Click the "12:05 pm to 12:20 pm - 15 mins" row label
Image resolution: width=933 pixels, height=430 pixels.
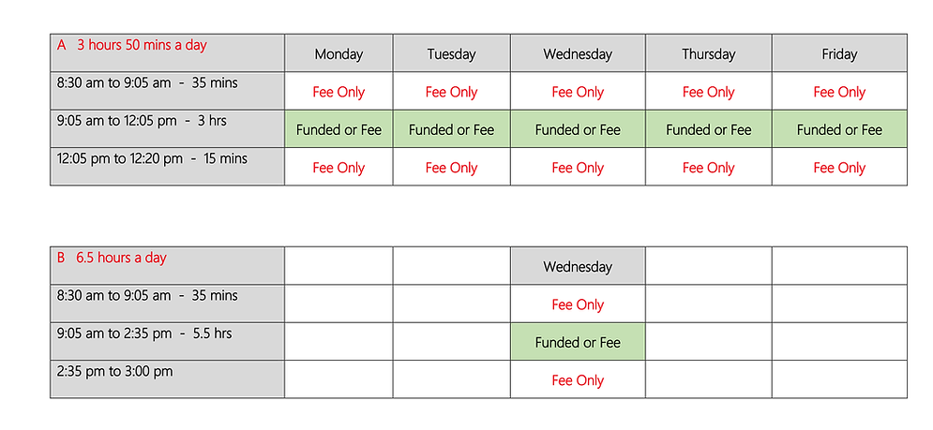point(167,166)
